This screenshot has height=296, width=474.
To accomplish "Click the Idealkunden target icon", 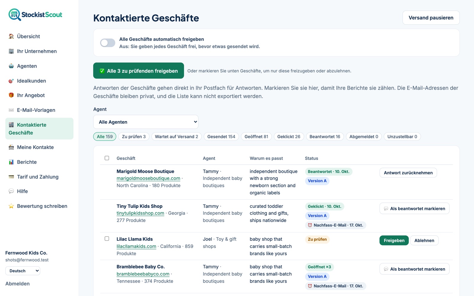I will point(11,81).
